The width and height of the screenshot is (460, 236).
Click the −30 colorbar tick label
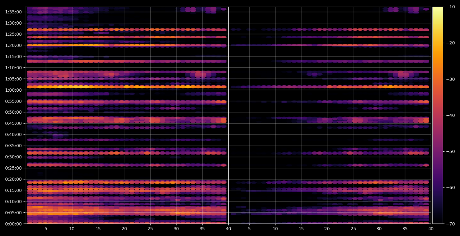point(450,79)
